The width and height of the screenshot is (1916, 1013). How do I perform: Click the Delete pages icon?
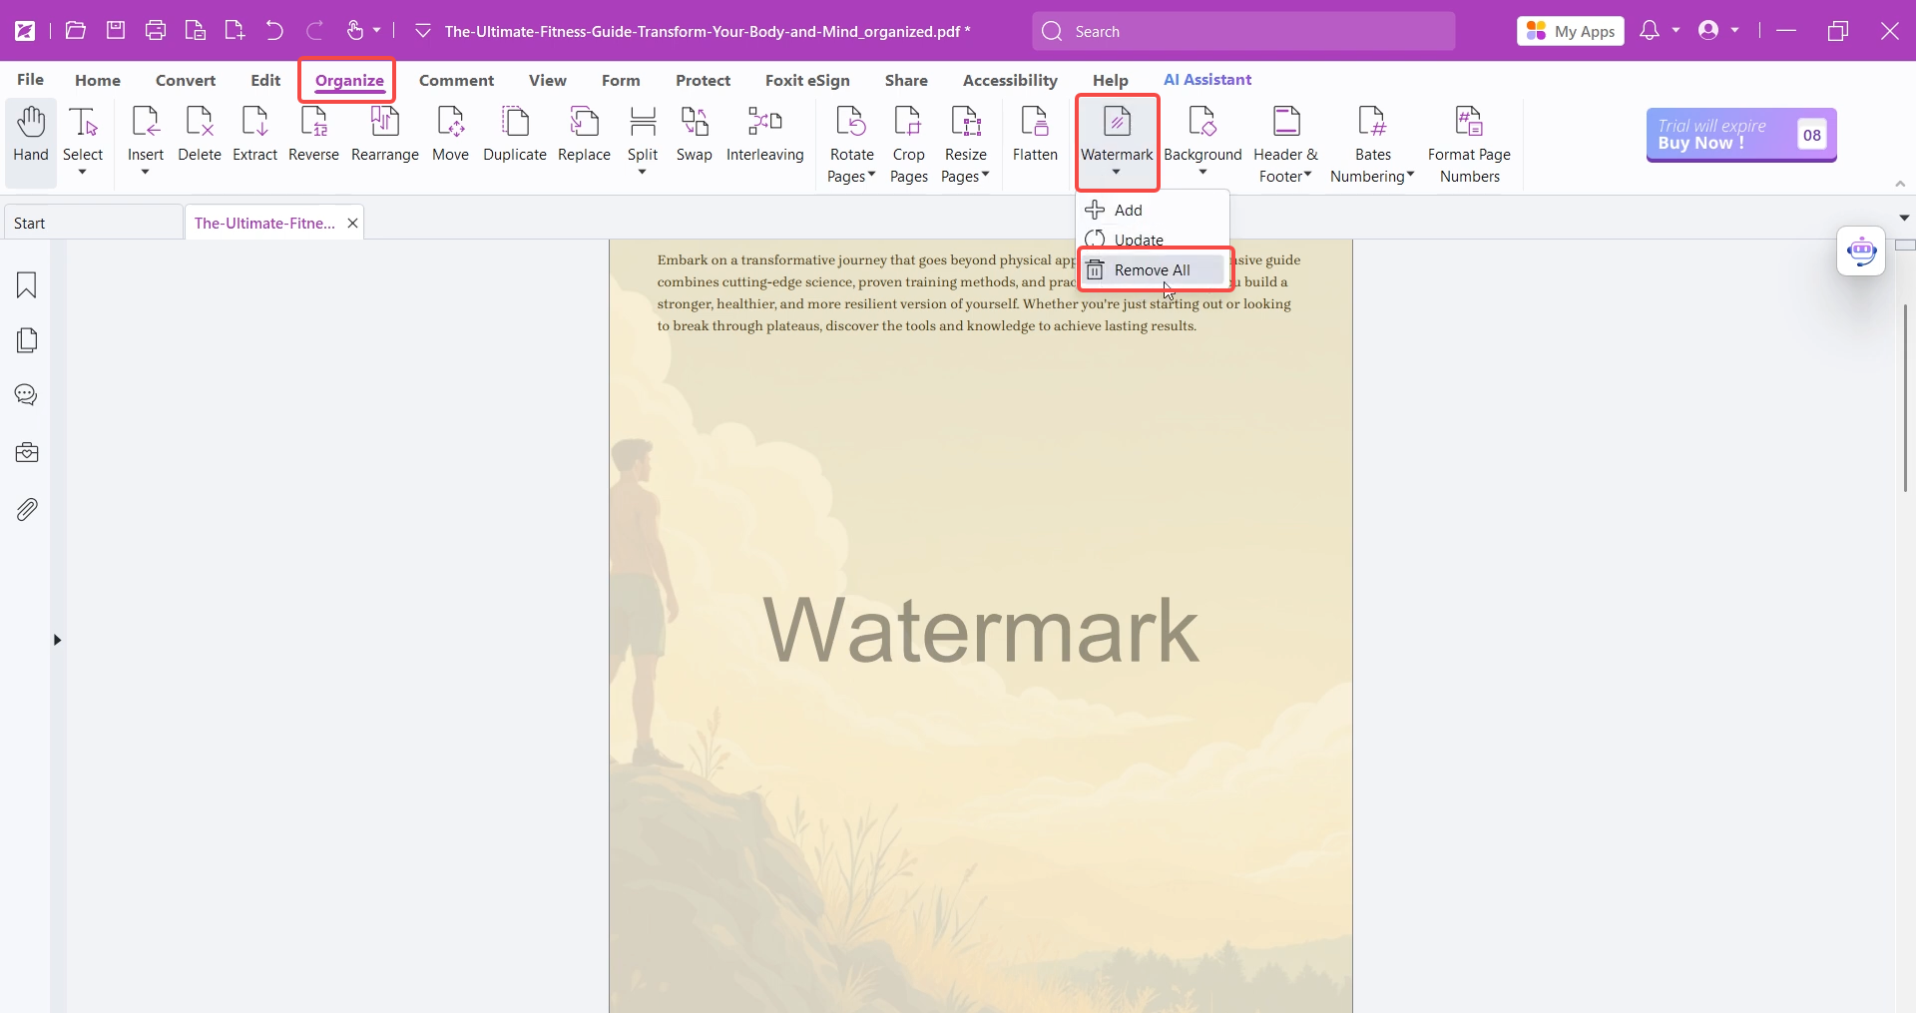200,123
